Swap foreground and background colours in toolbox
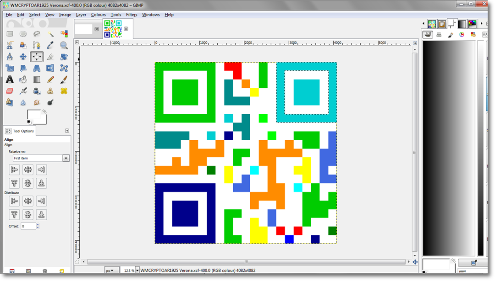Viewport: 495px width, 281px height. [x=44, y=111]
